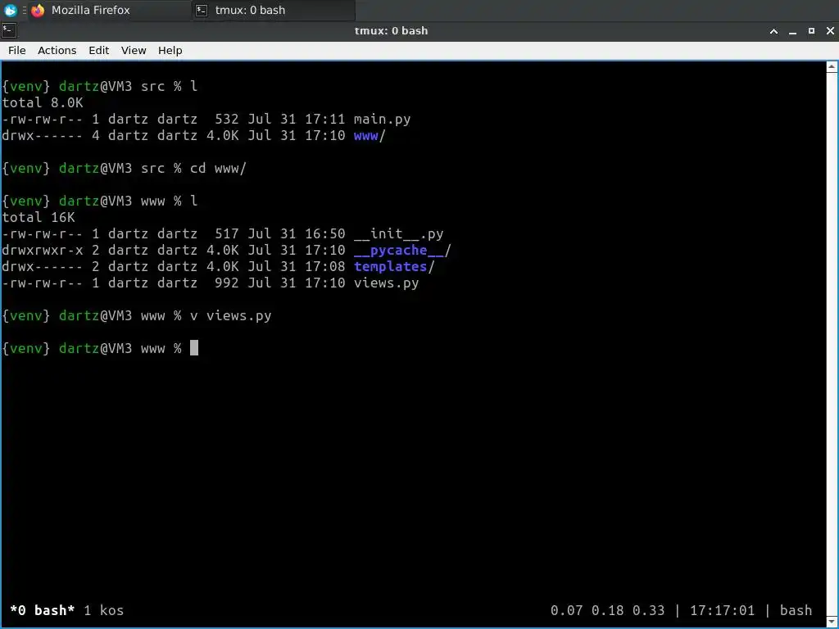Click file size 532 of main.py
Image resolution: width=839 pixels, height=629 pixels.
(x=226, y=119)
